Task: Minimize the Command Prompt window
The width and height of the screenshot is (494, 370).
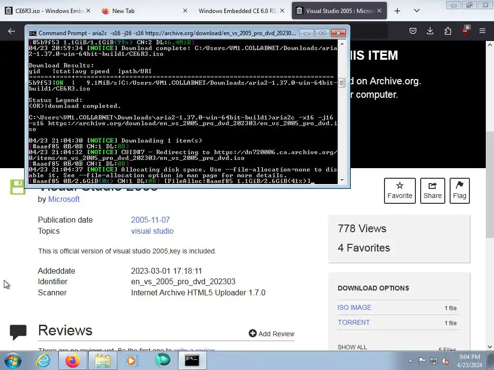Action: (x=306, y=33)
